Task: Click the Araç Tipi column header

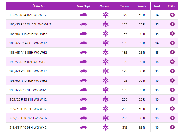Action: pyautogui.click(x=83, y=6)
